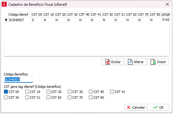Click the red trash icon on Excluir
This screenshot has height=115, width=174.
108,62
